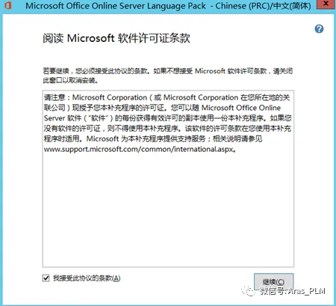Click the 此窗口以取消安装 instruction line
This screenshot has width=336, height=306.
(x=70, y=80)
